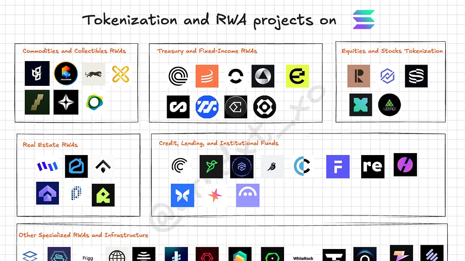
Task: Click the Solana logo beside the title
Action: (x=363, y=20)
